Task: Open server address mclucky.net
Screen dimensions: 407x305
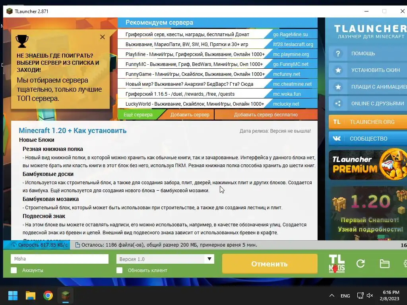Action: 286,104
